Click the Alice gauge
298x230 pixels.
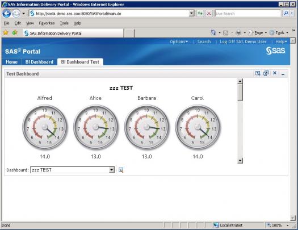click(x=96, y=127)
